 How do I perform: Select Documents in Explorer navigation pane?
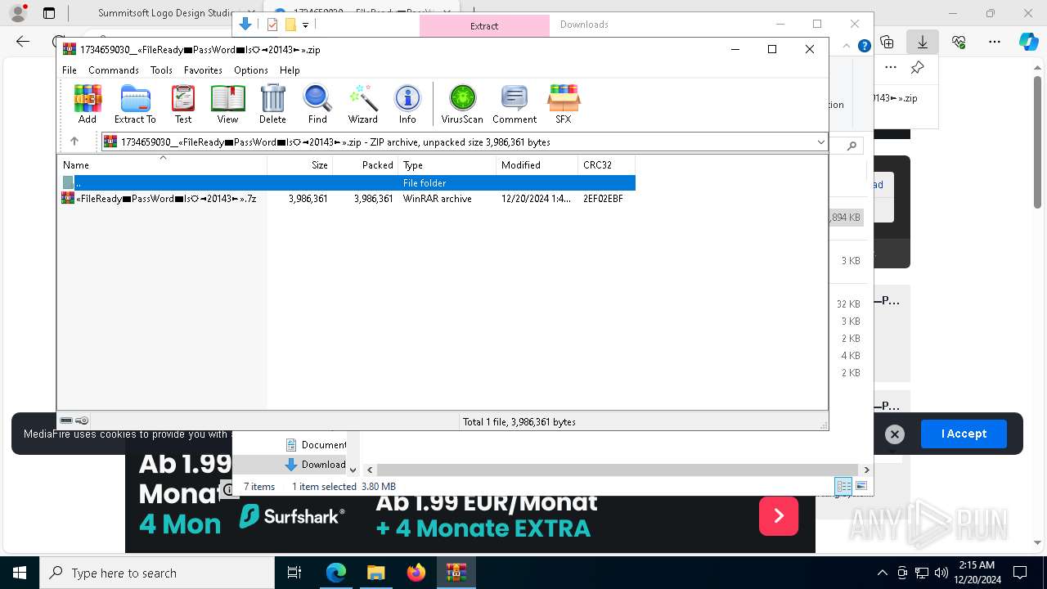[316, 445]
